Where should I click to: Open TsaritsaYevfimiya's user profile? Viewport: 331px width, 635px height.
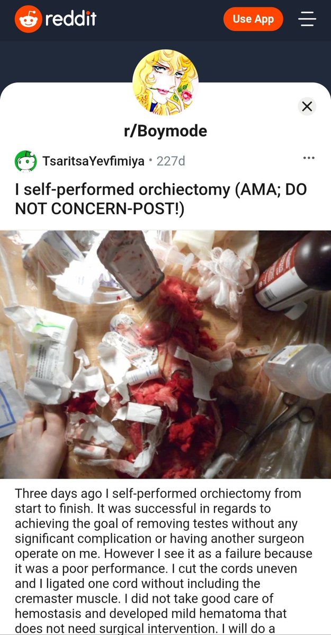[x=94, y=161]
